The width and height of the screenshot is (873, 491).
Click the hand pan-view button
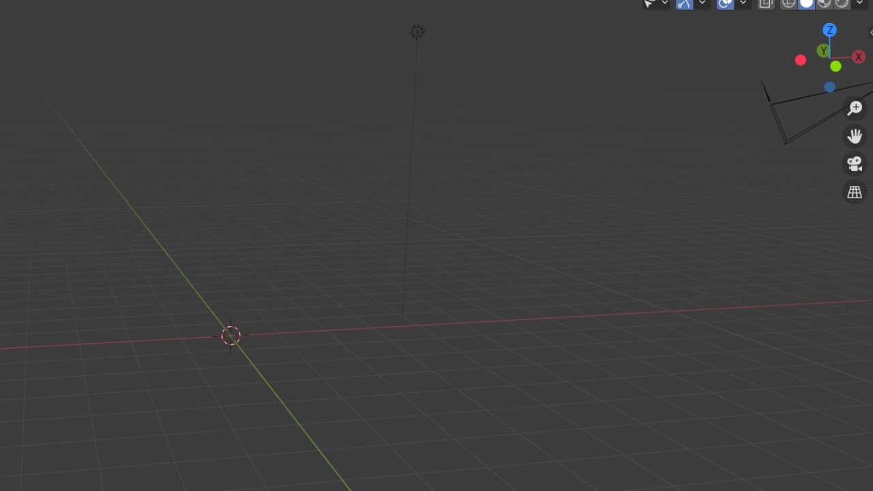coord(855,136)
